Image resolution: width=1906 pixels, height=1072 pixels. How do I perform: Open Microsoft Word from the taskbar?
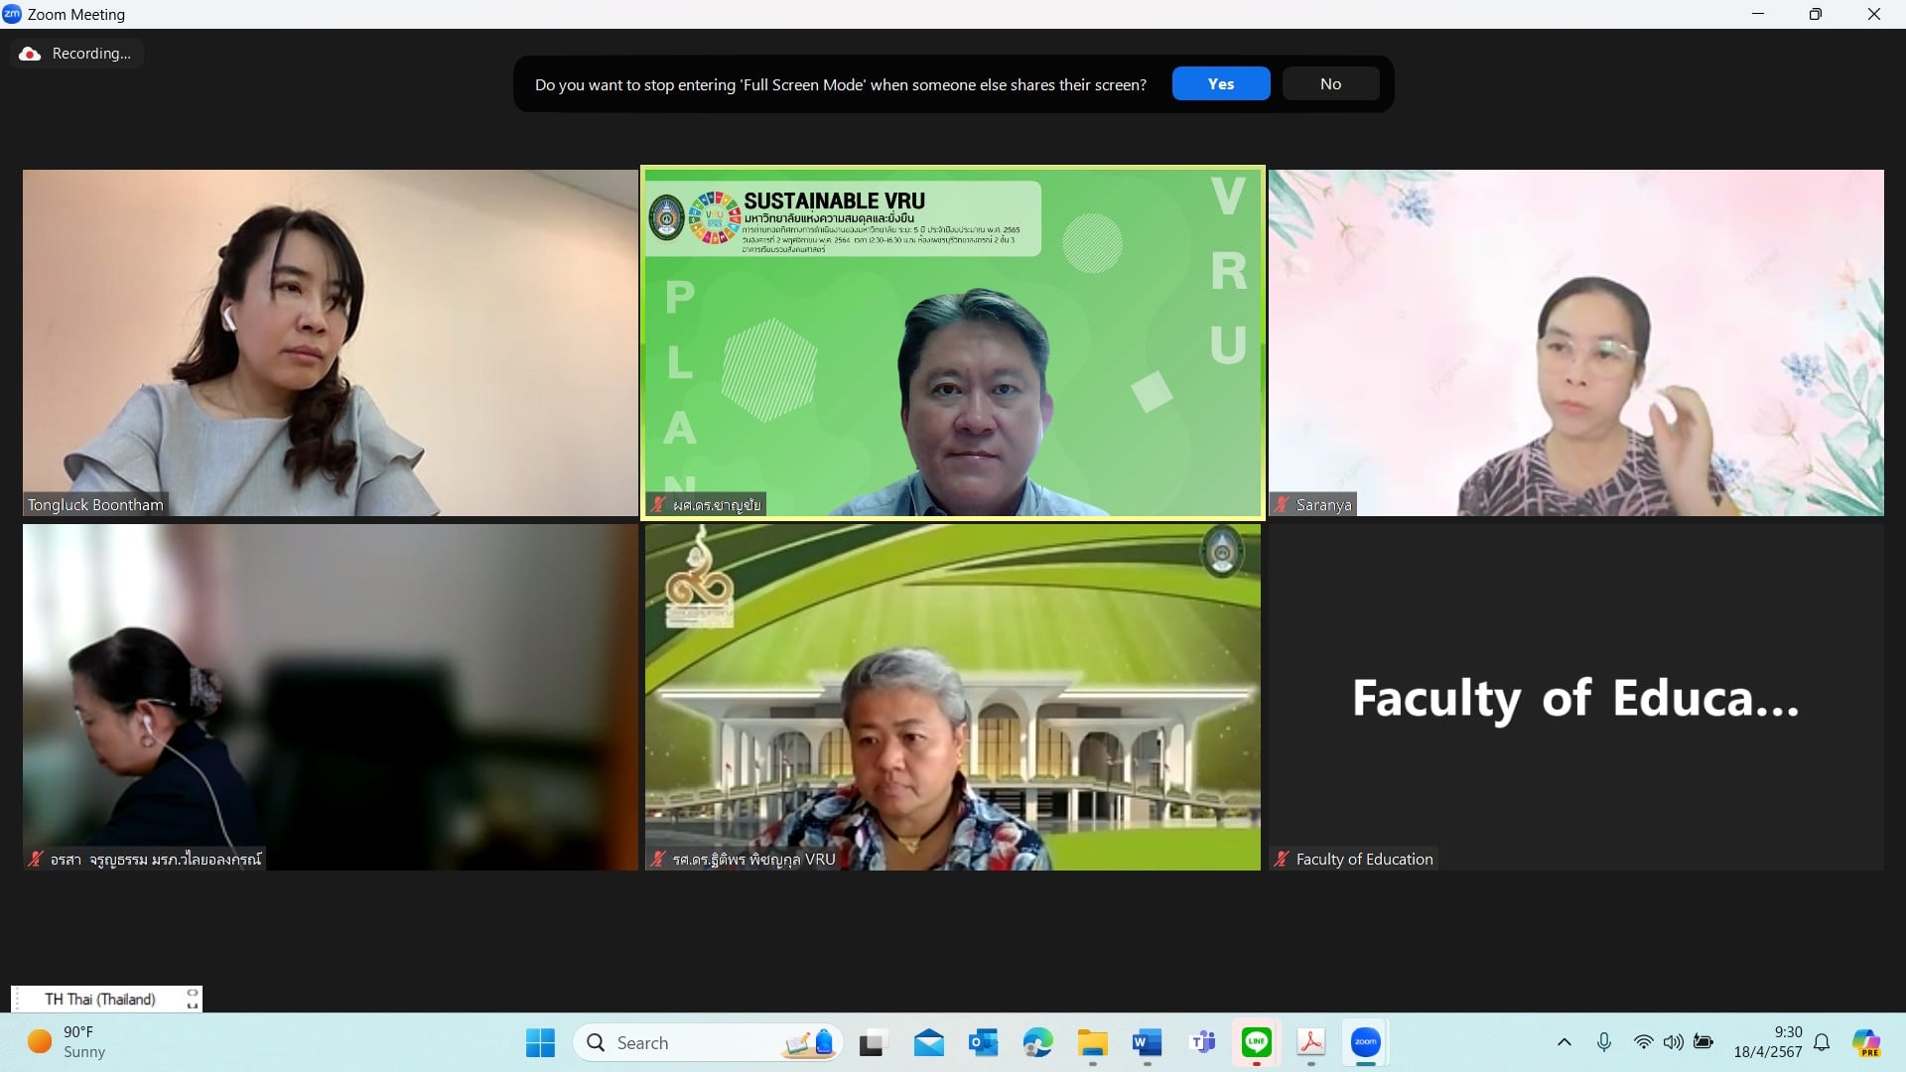click(1147, 1042)
